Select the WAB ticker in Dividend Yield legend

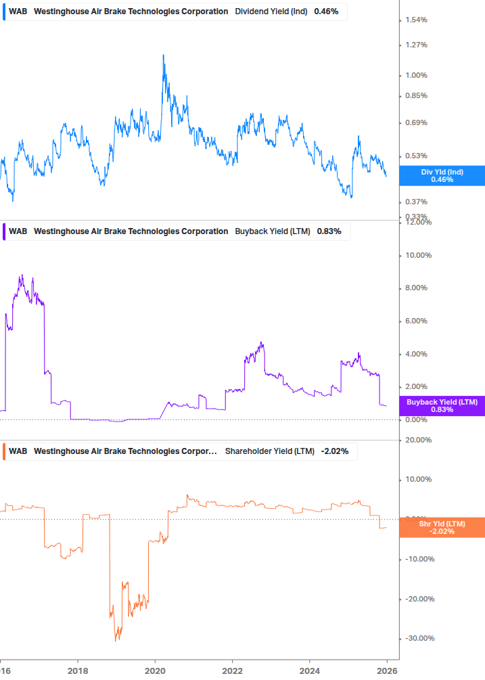18,12
